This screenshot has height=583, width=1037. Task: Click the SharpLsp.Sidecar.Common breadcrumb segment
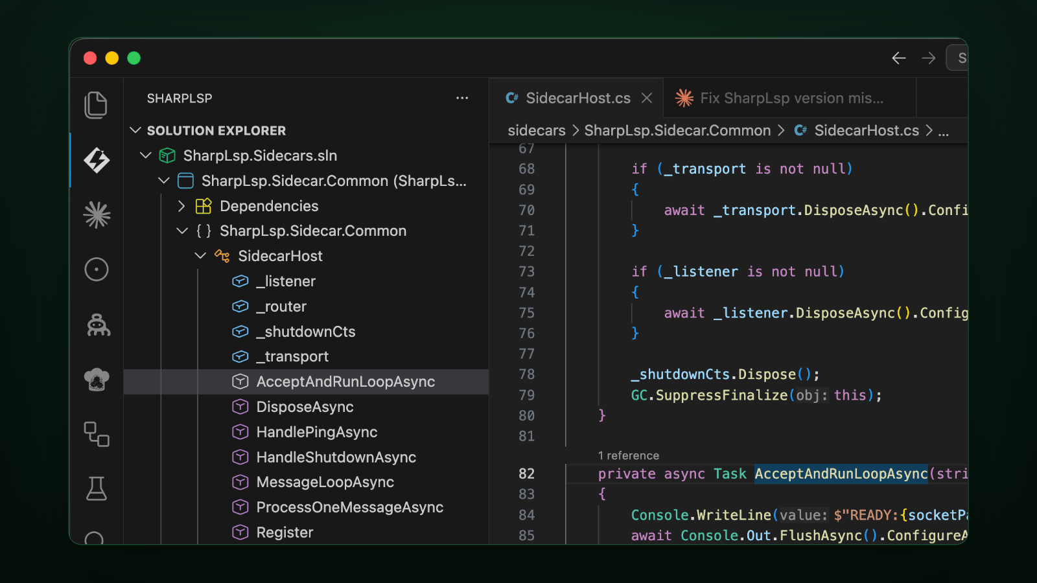click(677, 131)
